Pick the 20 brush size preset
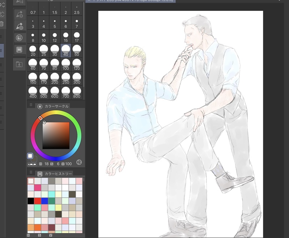The height and width of the screenshot is (238, 289). pyautogui.click(x=33, y=51)
